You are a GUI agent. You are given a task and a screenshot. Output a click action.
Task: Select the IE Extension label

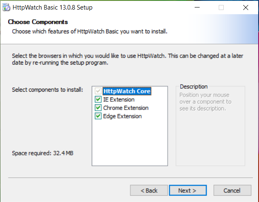119,100
